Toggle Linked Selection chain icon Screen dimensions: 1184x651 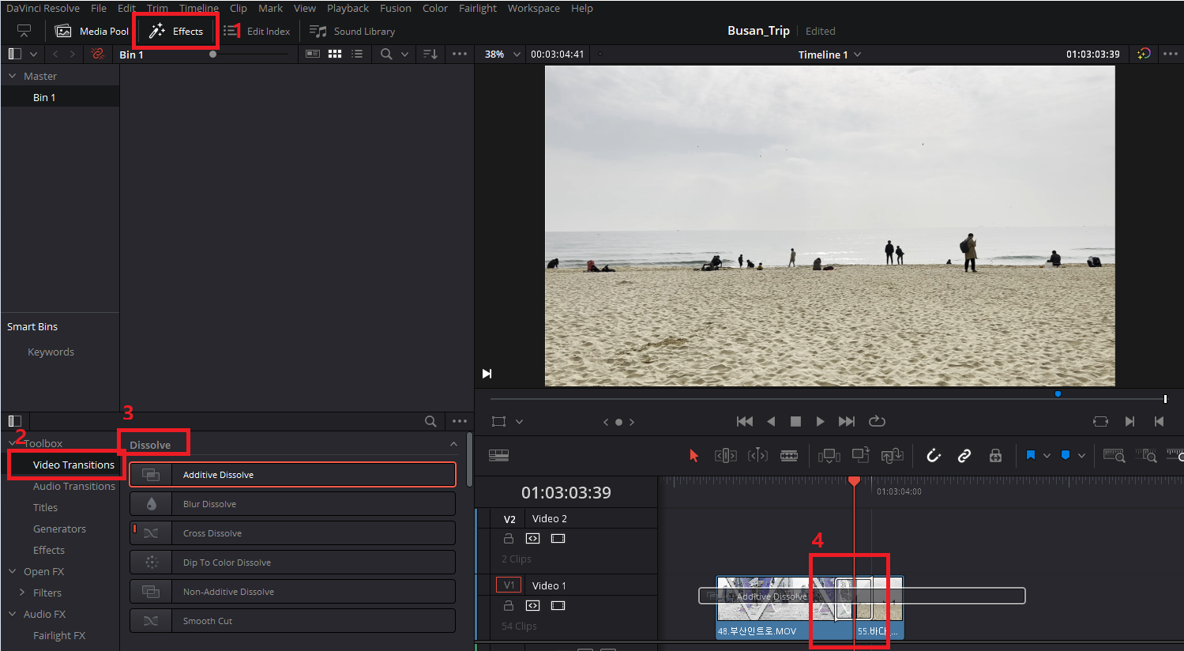tap(964, 456)
